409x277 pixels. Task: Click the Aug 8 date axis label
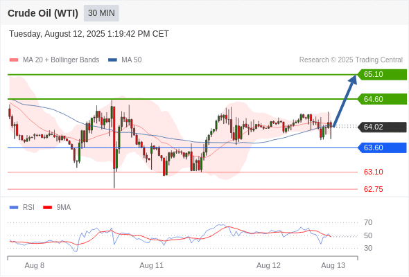point(35,265)
